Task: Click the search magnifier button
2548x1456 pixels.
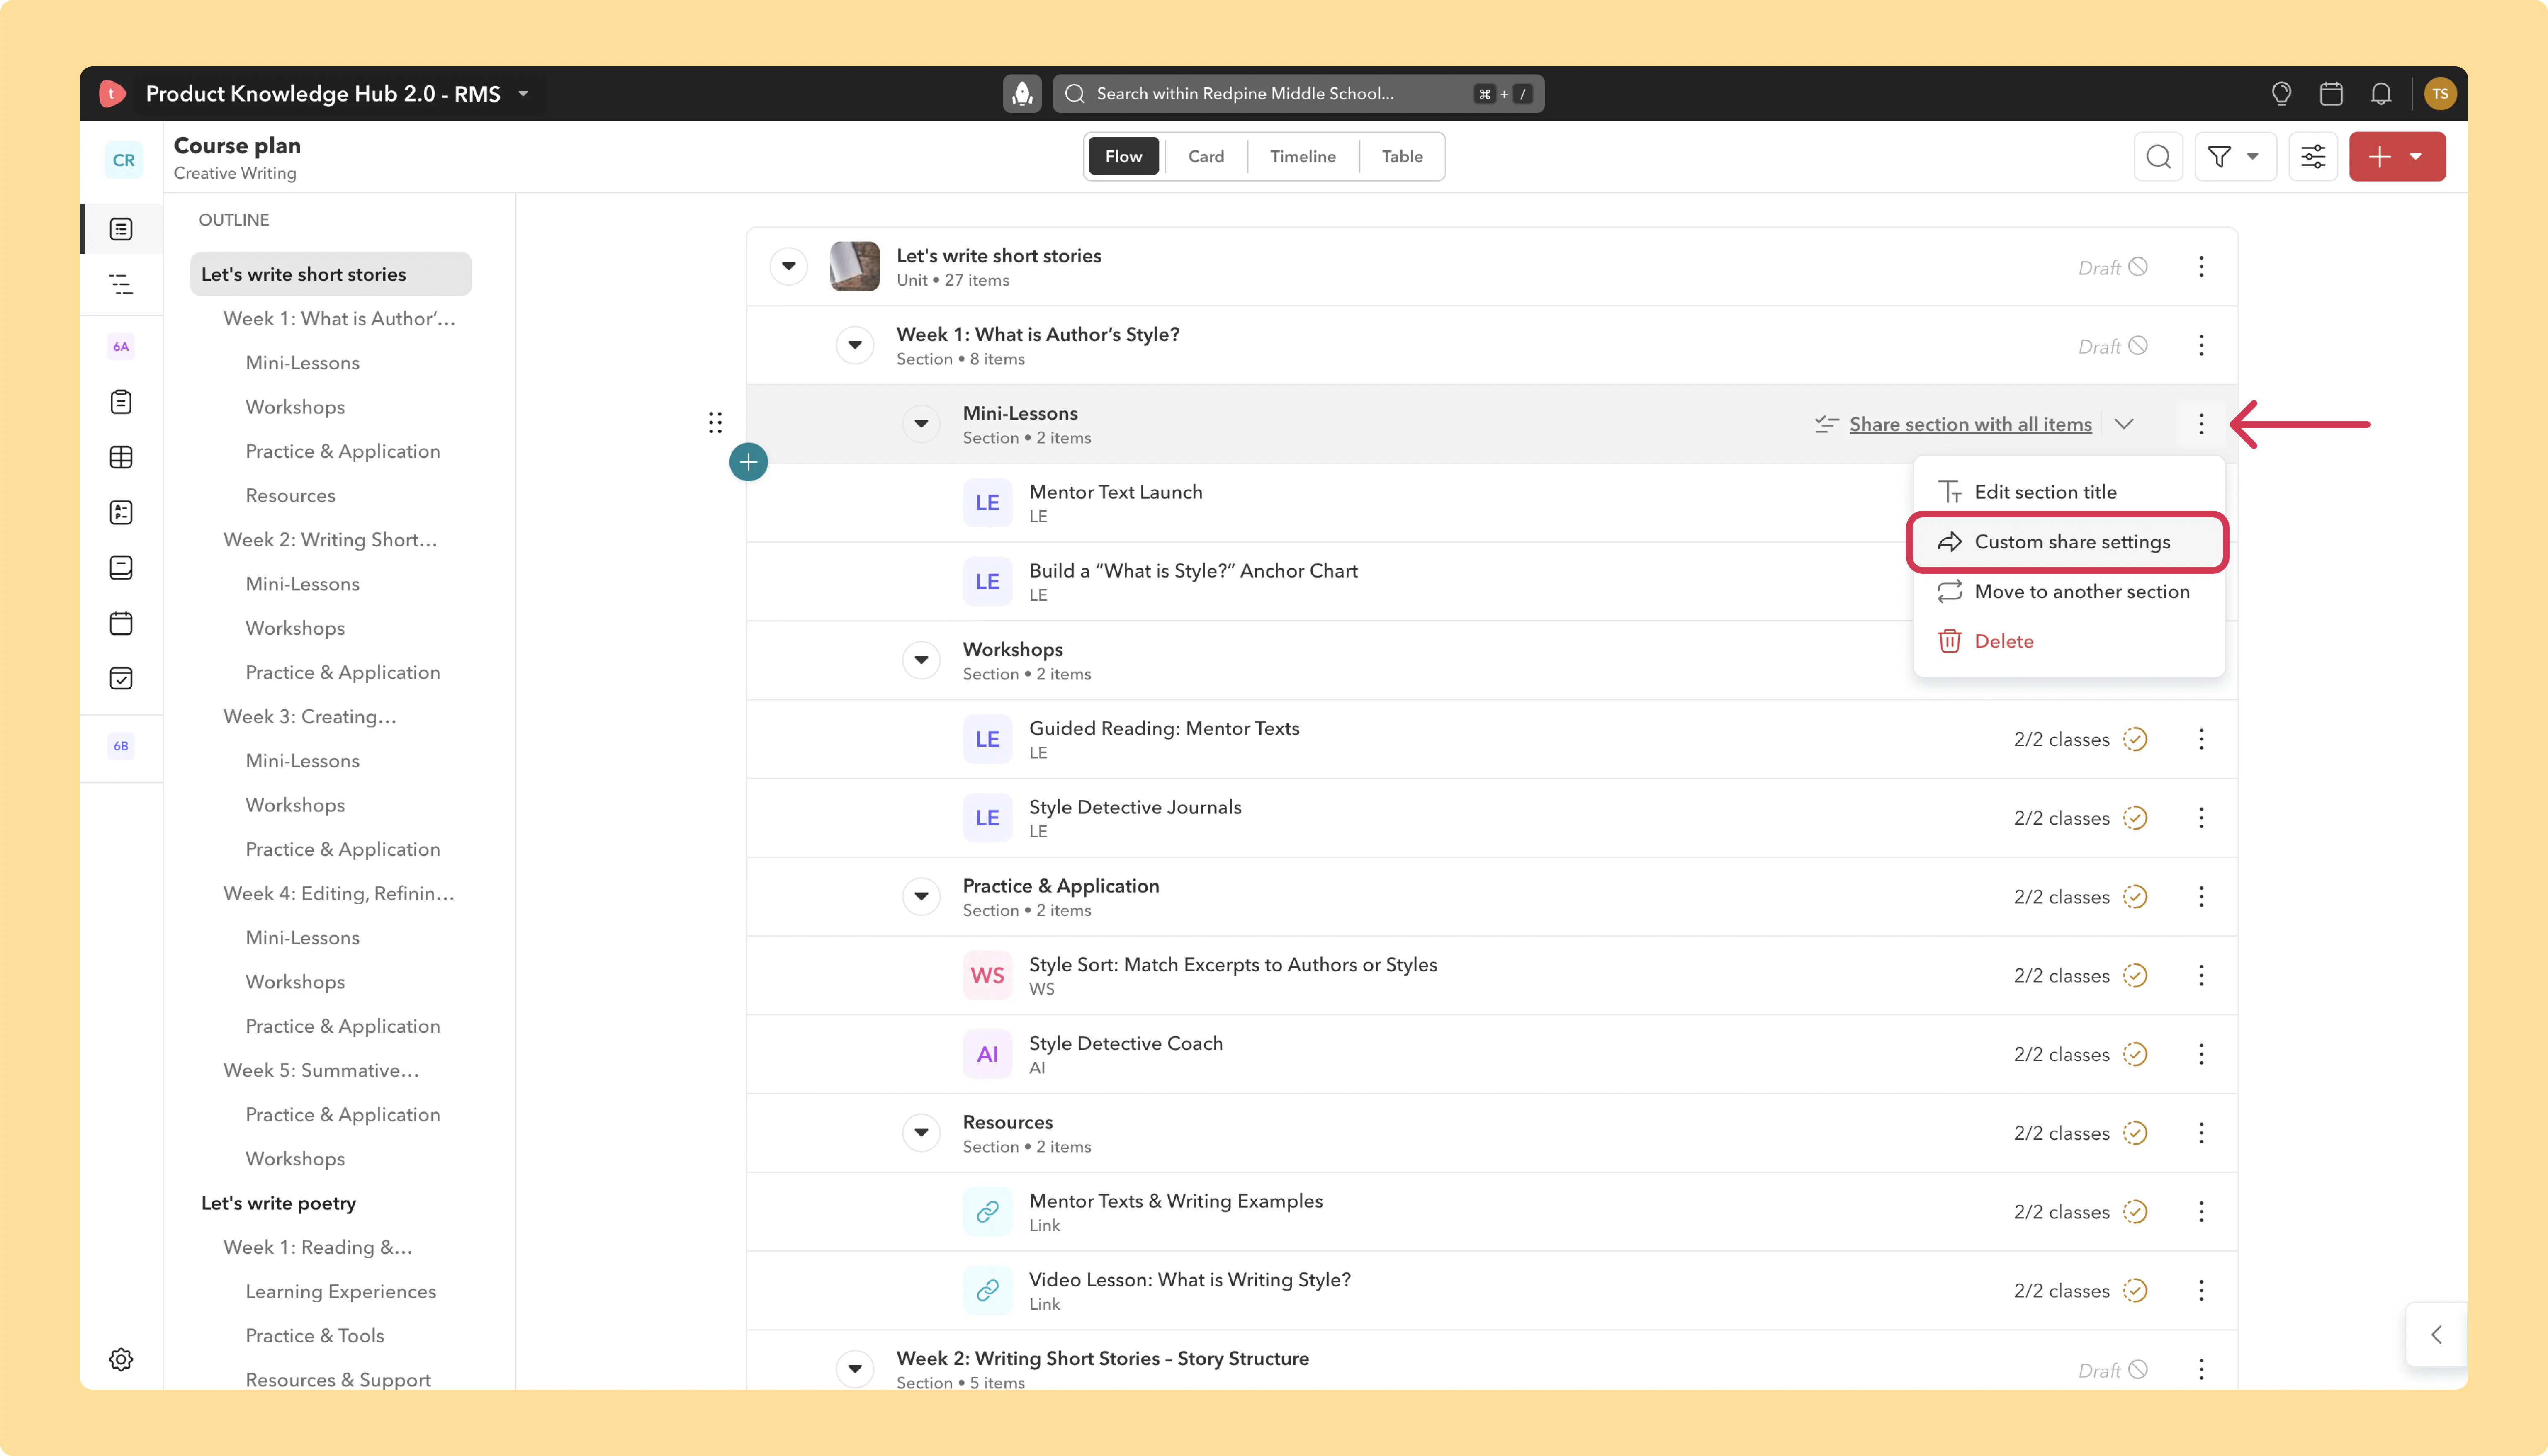Action: 2158,157
